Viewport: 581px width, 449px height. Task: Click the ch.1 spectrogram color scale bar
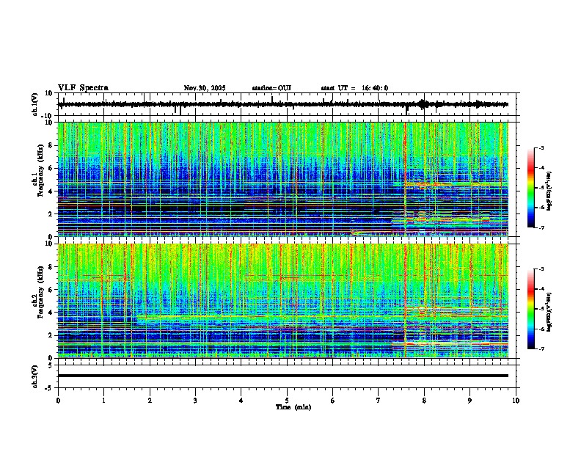pyautogui.click(x=531, y=188)
